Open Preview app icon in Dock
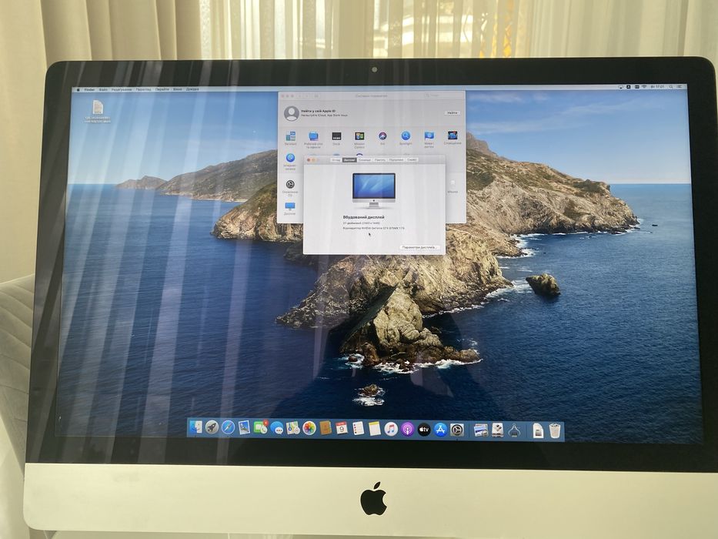Image resolution: width=718 pixels, height=539 pixels. point(480,430)
